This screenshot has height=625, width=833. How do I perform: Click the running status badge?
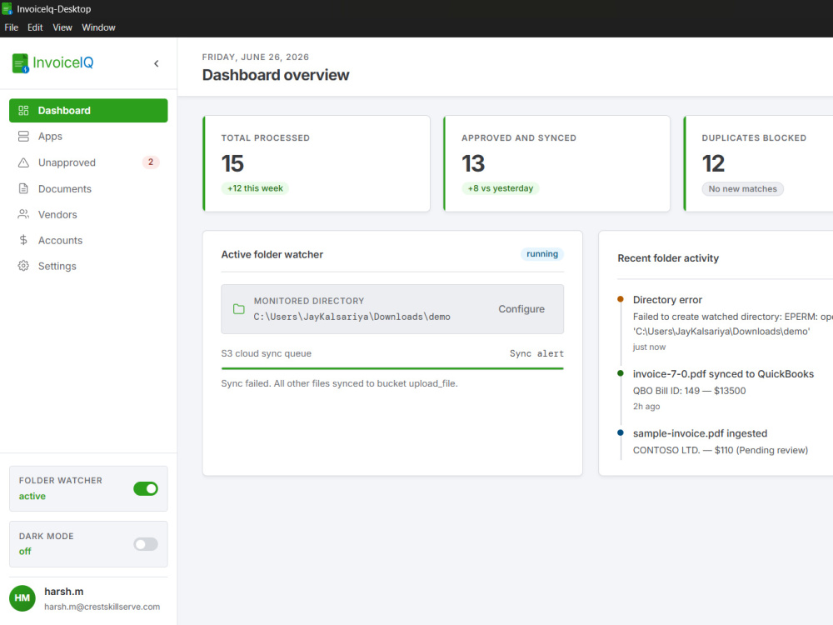tap(542, 254)
